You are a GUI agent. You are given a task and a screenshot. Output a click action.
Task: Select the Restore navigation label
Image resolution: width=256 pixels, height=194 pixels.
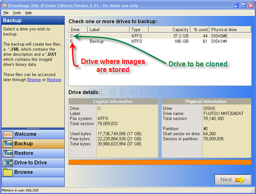24,153
